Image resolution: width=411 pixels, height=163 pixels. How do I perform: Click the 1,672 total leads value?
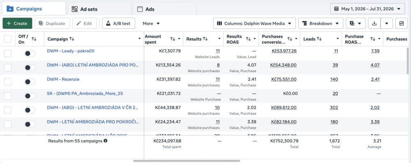(x=335, y=141)
